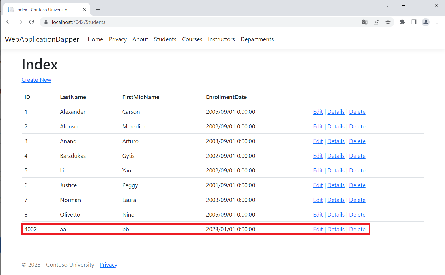Click the address bar URL field
Viewport: 445px width, 275px height.
[x=202, y=22]
